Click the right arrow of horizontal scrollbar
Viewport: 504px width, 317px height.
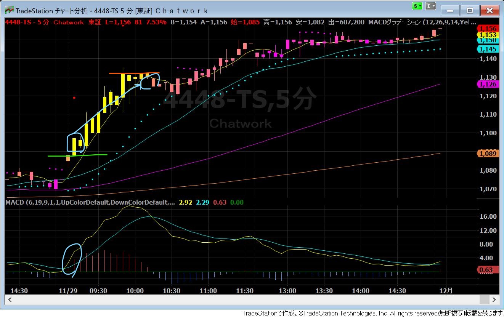494,299
